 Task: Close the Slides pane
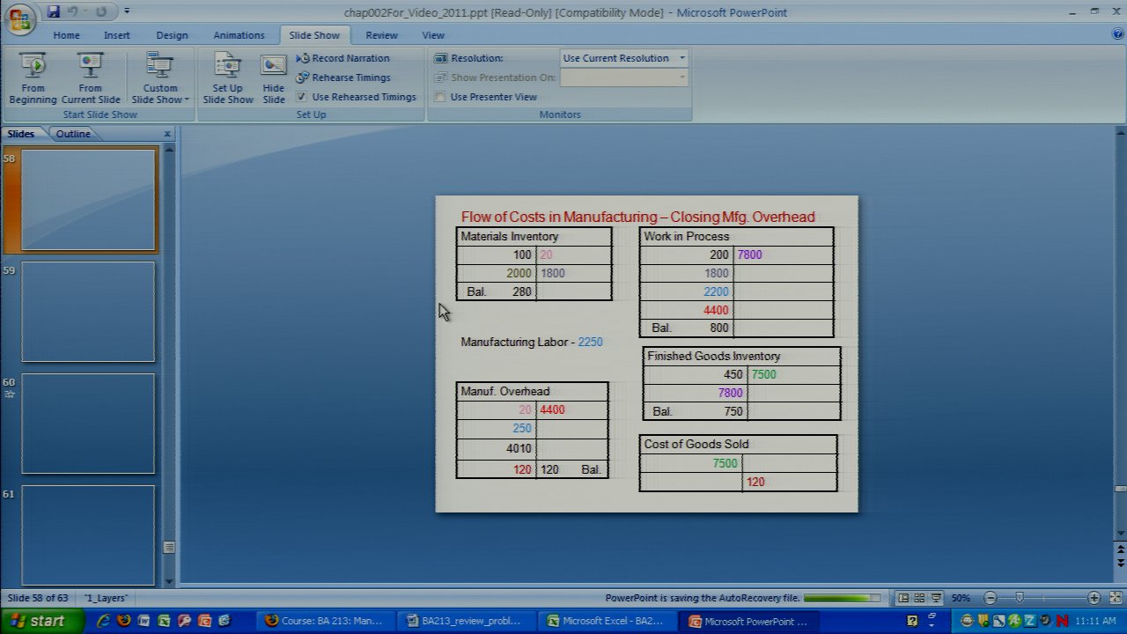click(x=167, y=134)
